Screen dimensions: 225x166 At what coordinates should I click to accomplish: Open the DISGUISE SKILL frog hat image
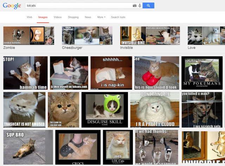105,110
